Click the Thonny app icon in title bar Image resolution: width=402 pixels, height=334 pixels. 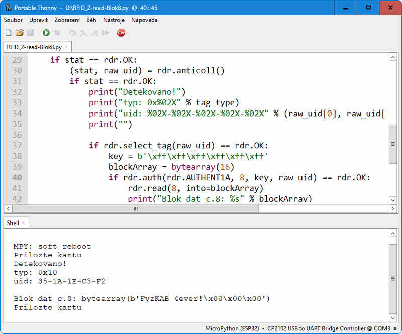click(x=8, y=8)
